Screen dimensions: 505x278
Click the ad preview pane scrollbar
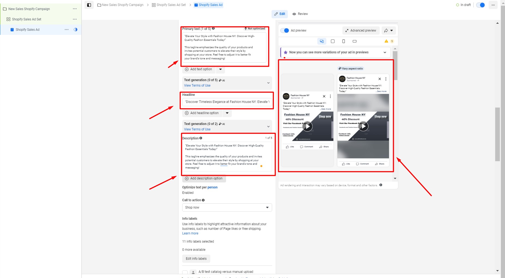(x=395, y=65)
